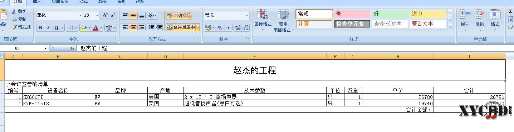Switch to the 公式 ribbon tab

(83, 2)
